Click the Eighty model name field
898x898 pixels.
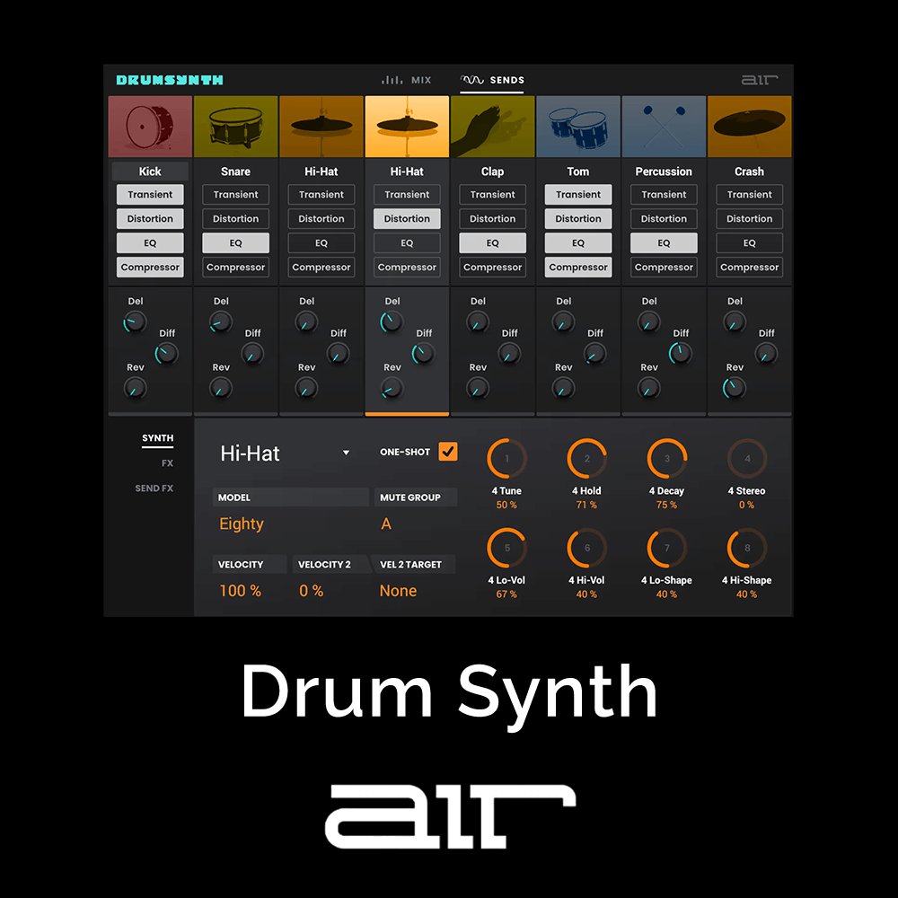(242, 524)
